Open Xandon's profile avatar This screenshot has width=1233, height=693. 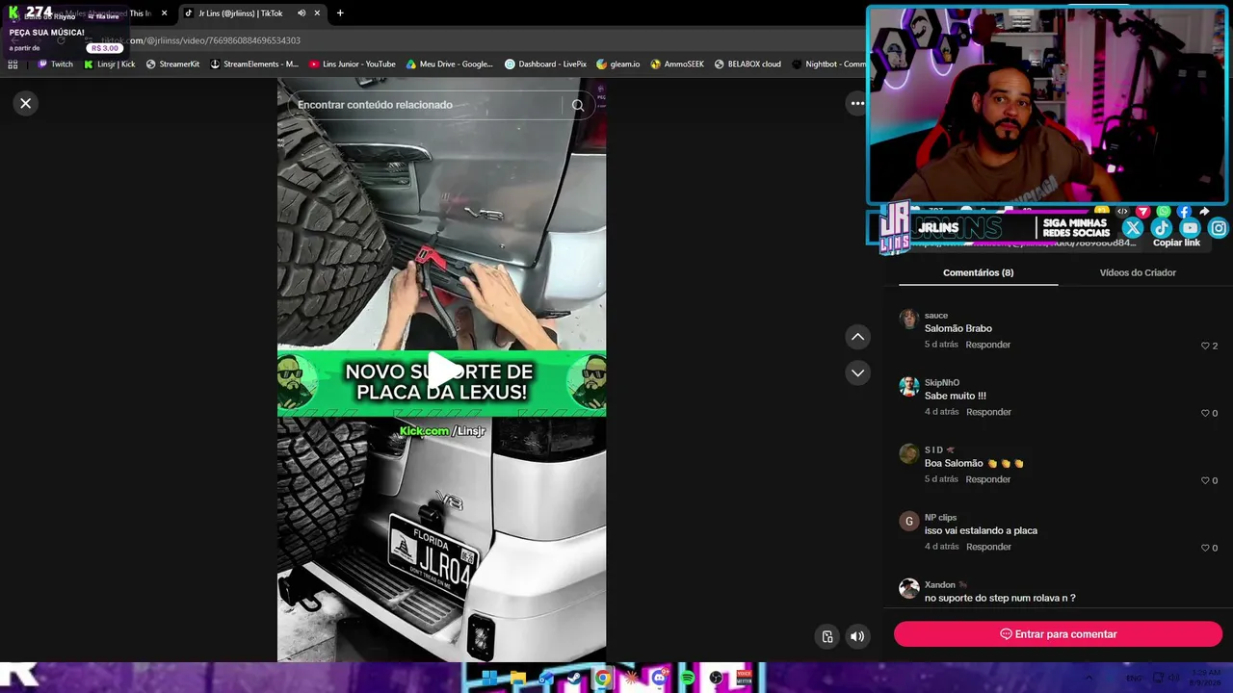point(908,588)
